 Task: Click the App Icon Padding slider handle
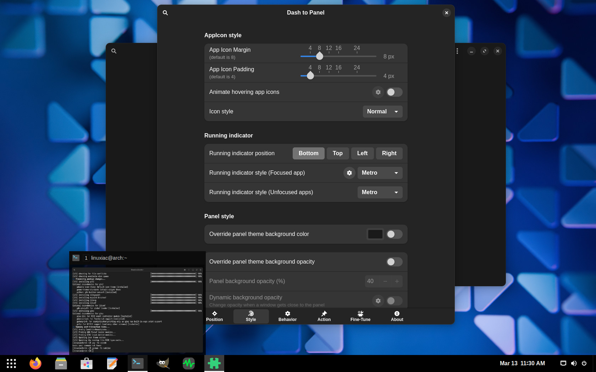(x=310, y=75)
